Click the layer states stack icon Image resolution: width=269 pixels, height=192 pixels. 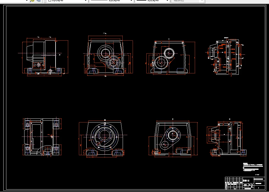[39, 1]
